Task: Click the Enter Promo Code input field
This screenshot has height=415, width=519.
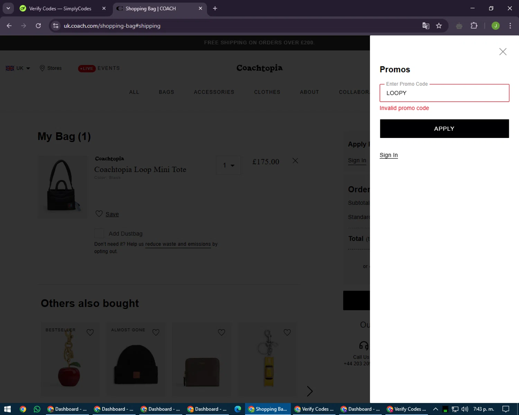Action: click(444, 93)
